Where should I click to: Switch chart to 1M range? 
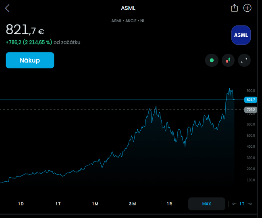[x=95, y=204]
